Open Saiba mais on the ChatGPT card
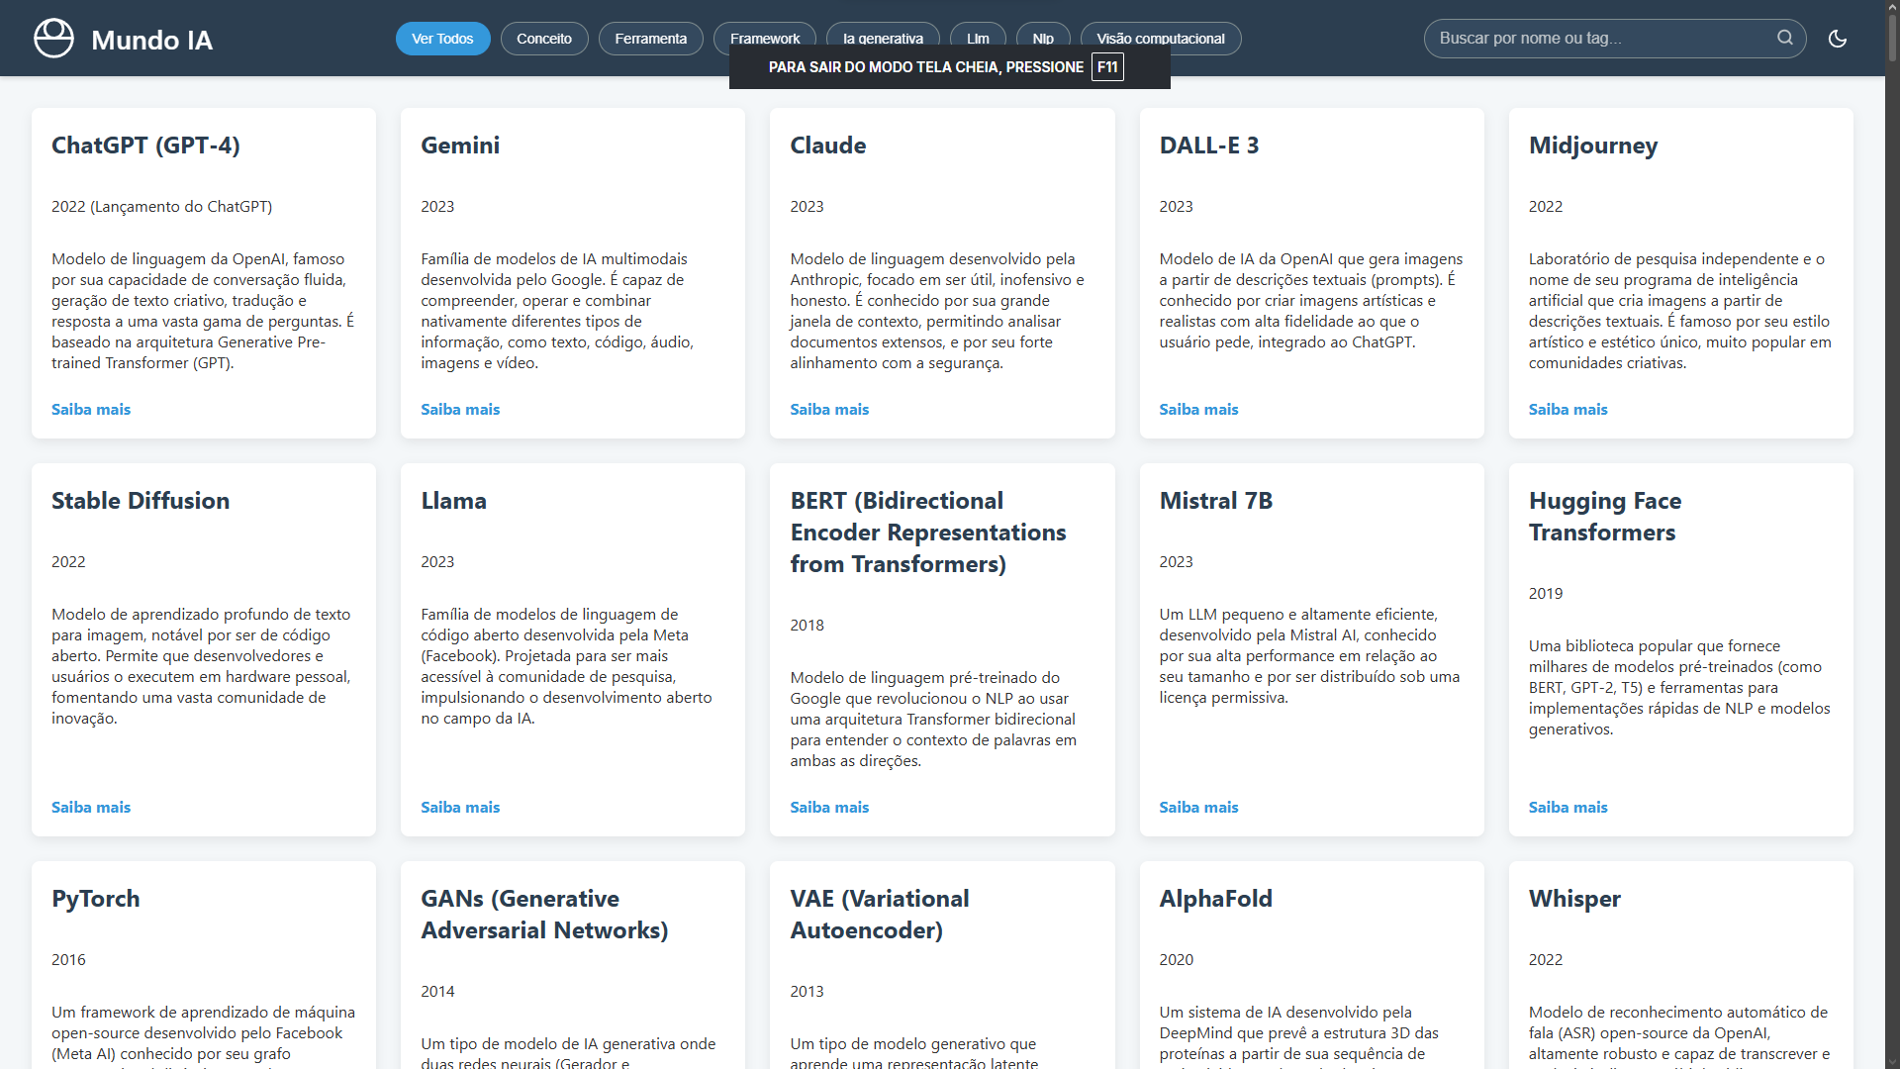Screen dimensions: 1900x1069 (91, 410)
